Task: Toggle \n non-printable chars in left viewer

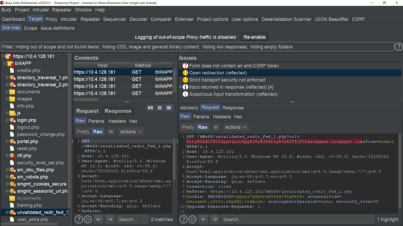Action: click(110, 132)
